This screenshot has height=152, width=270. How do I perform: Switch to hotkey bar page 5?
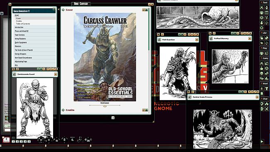[x=29, y=142]
